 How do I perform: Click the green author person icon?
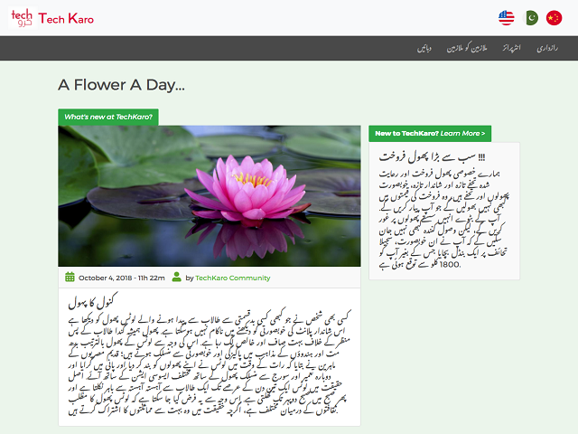(x=177, y=277)
